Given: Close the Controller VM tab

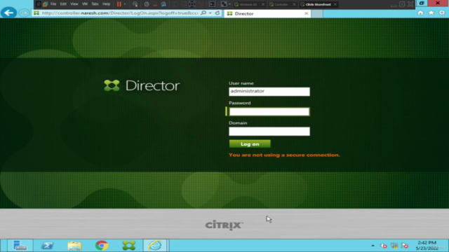Looking at the screenshot, I should (294, 4).
